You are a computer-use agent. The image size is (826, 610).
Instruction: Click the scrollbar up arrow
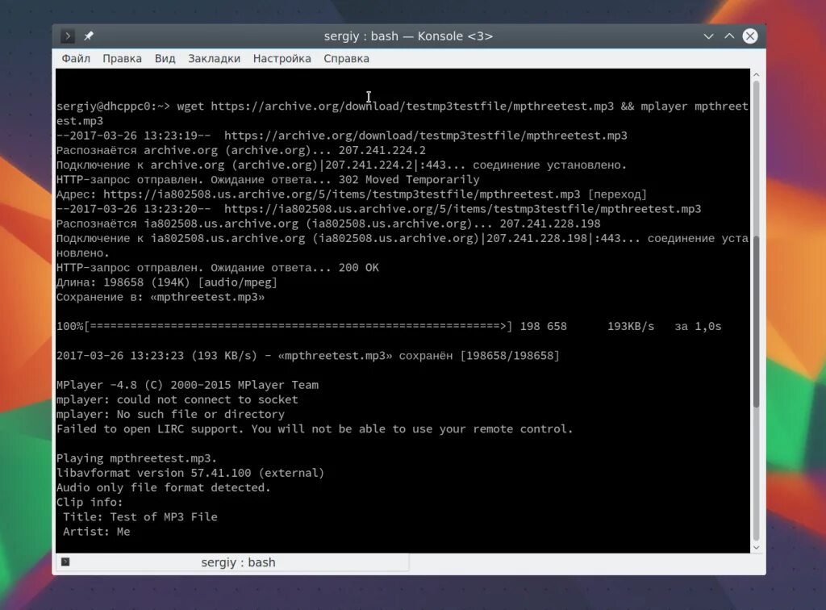tap(757, 75)
